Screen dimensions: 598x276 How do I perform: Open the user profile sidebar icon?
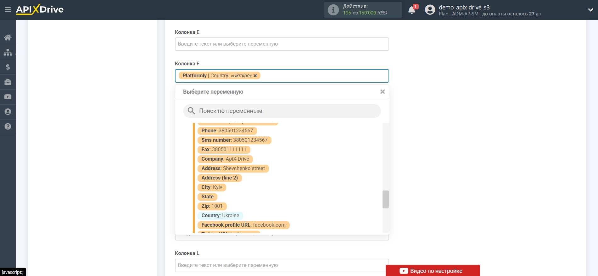[8, 112]
